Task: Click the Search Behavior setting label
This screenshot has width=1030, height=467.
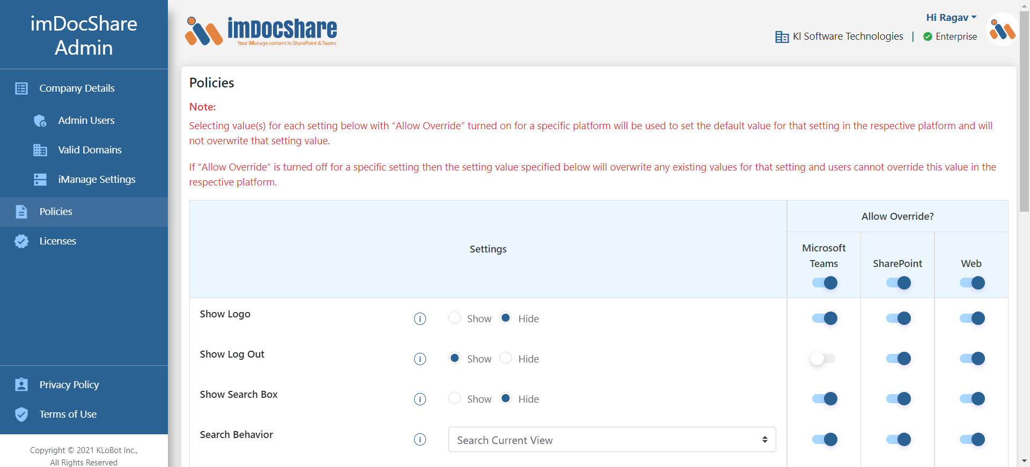Action: (x=236, y=434)
